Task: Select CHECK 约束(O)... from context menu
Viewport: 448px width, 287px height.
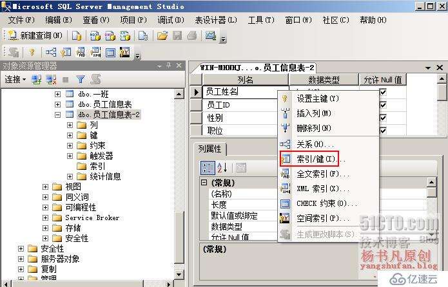Action: coord(328,203)
